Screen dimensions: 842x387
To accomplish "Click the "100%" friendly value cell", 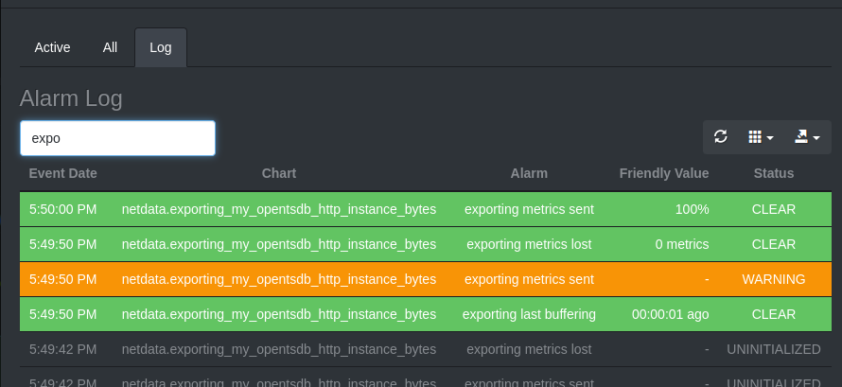I will coord(692,209).
